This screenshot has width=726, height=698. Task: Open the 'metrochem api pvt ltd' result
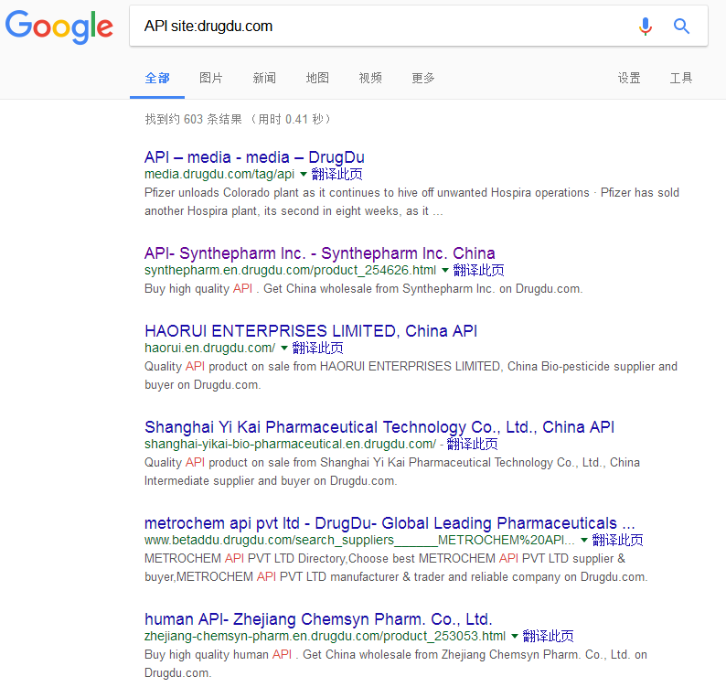390,523
